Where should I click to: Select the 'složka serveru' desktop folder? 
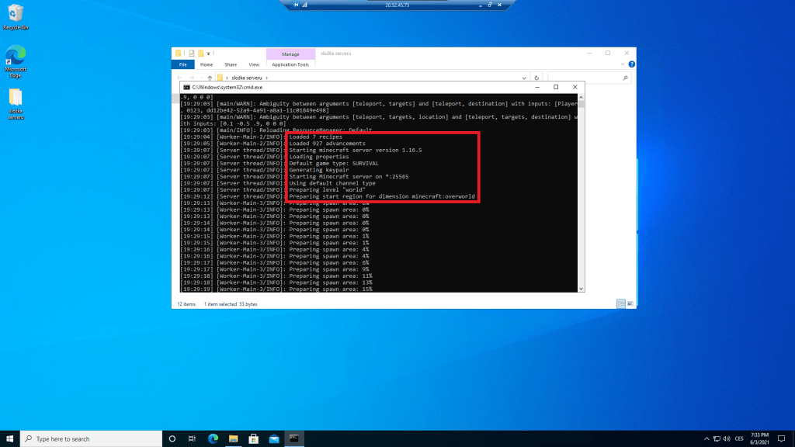[16, 104]
